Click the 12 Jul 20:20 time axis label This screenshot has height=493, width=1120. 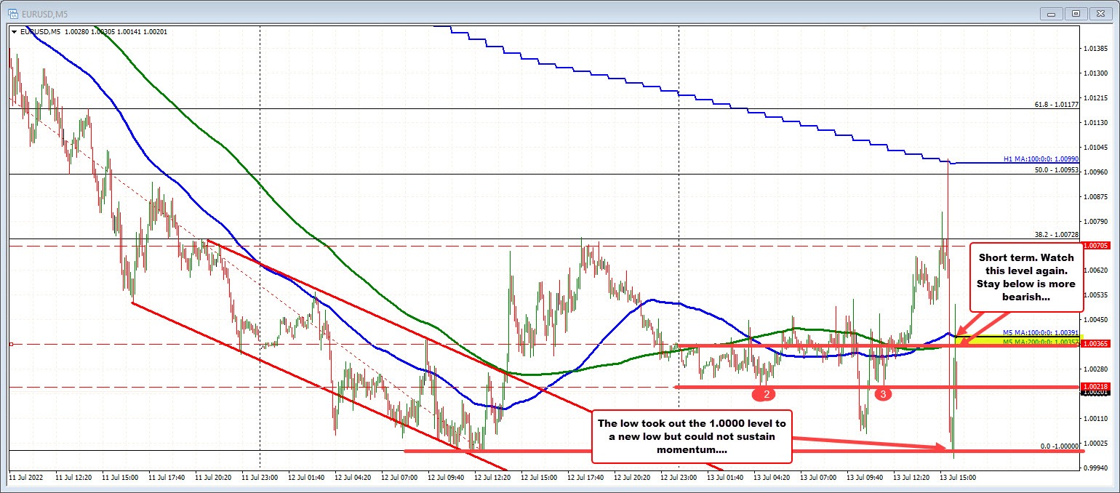point(632,478)
